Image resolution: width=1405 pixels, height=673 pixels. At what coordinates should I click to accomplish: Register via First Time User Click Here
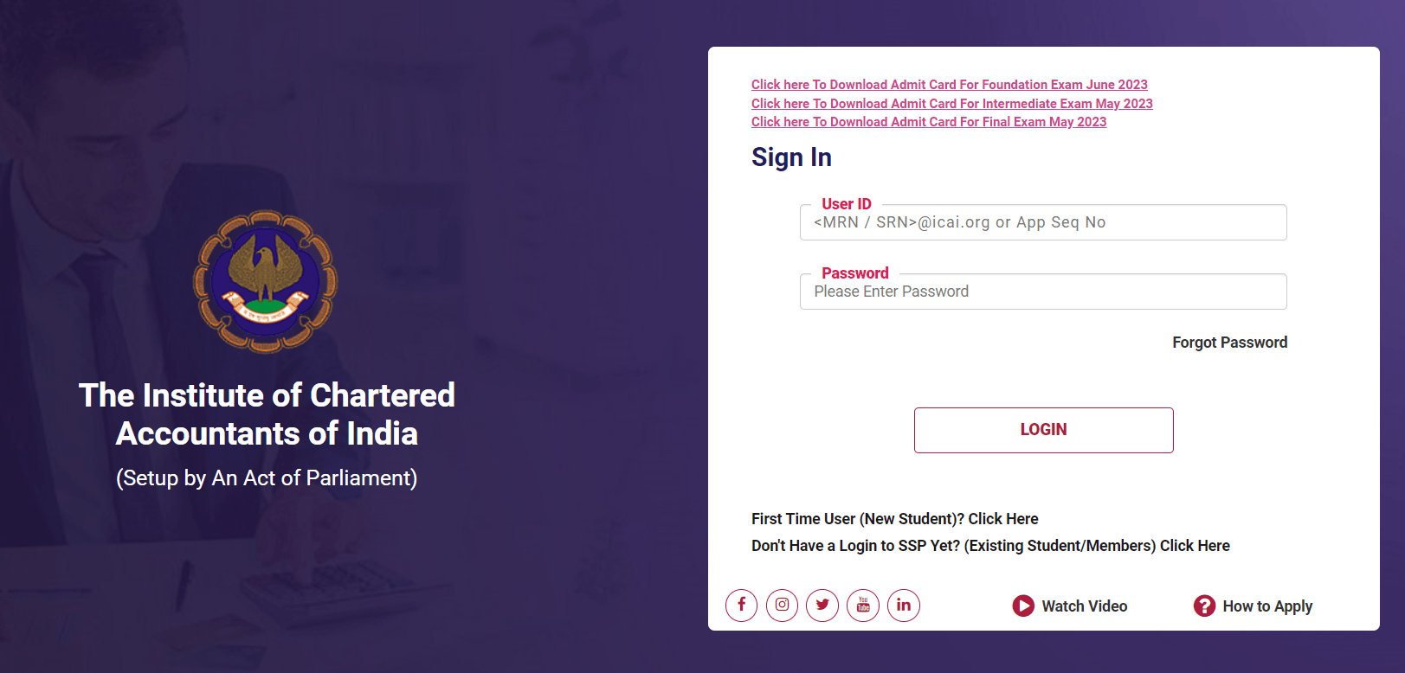coord(1002,519)
